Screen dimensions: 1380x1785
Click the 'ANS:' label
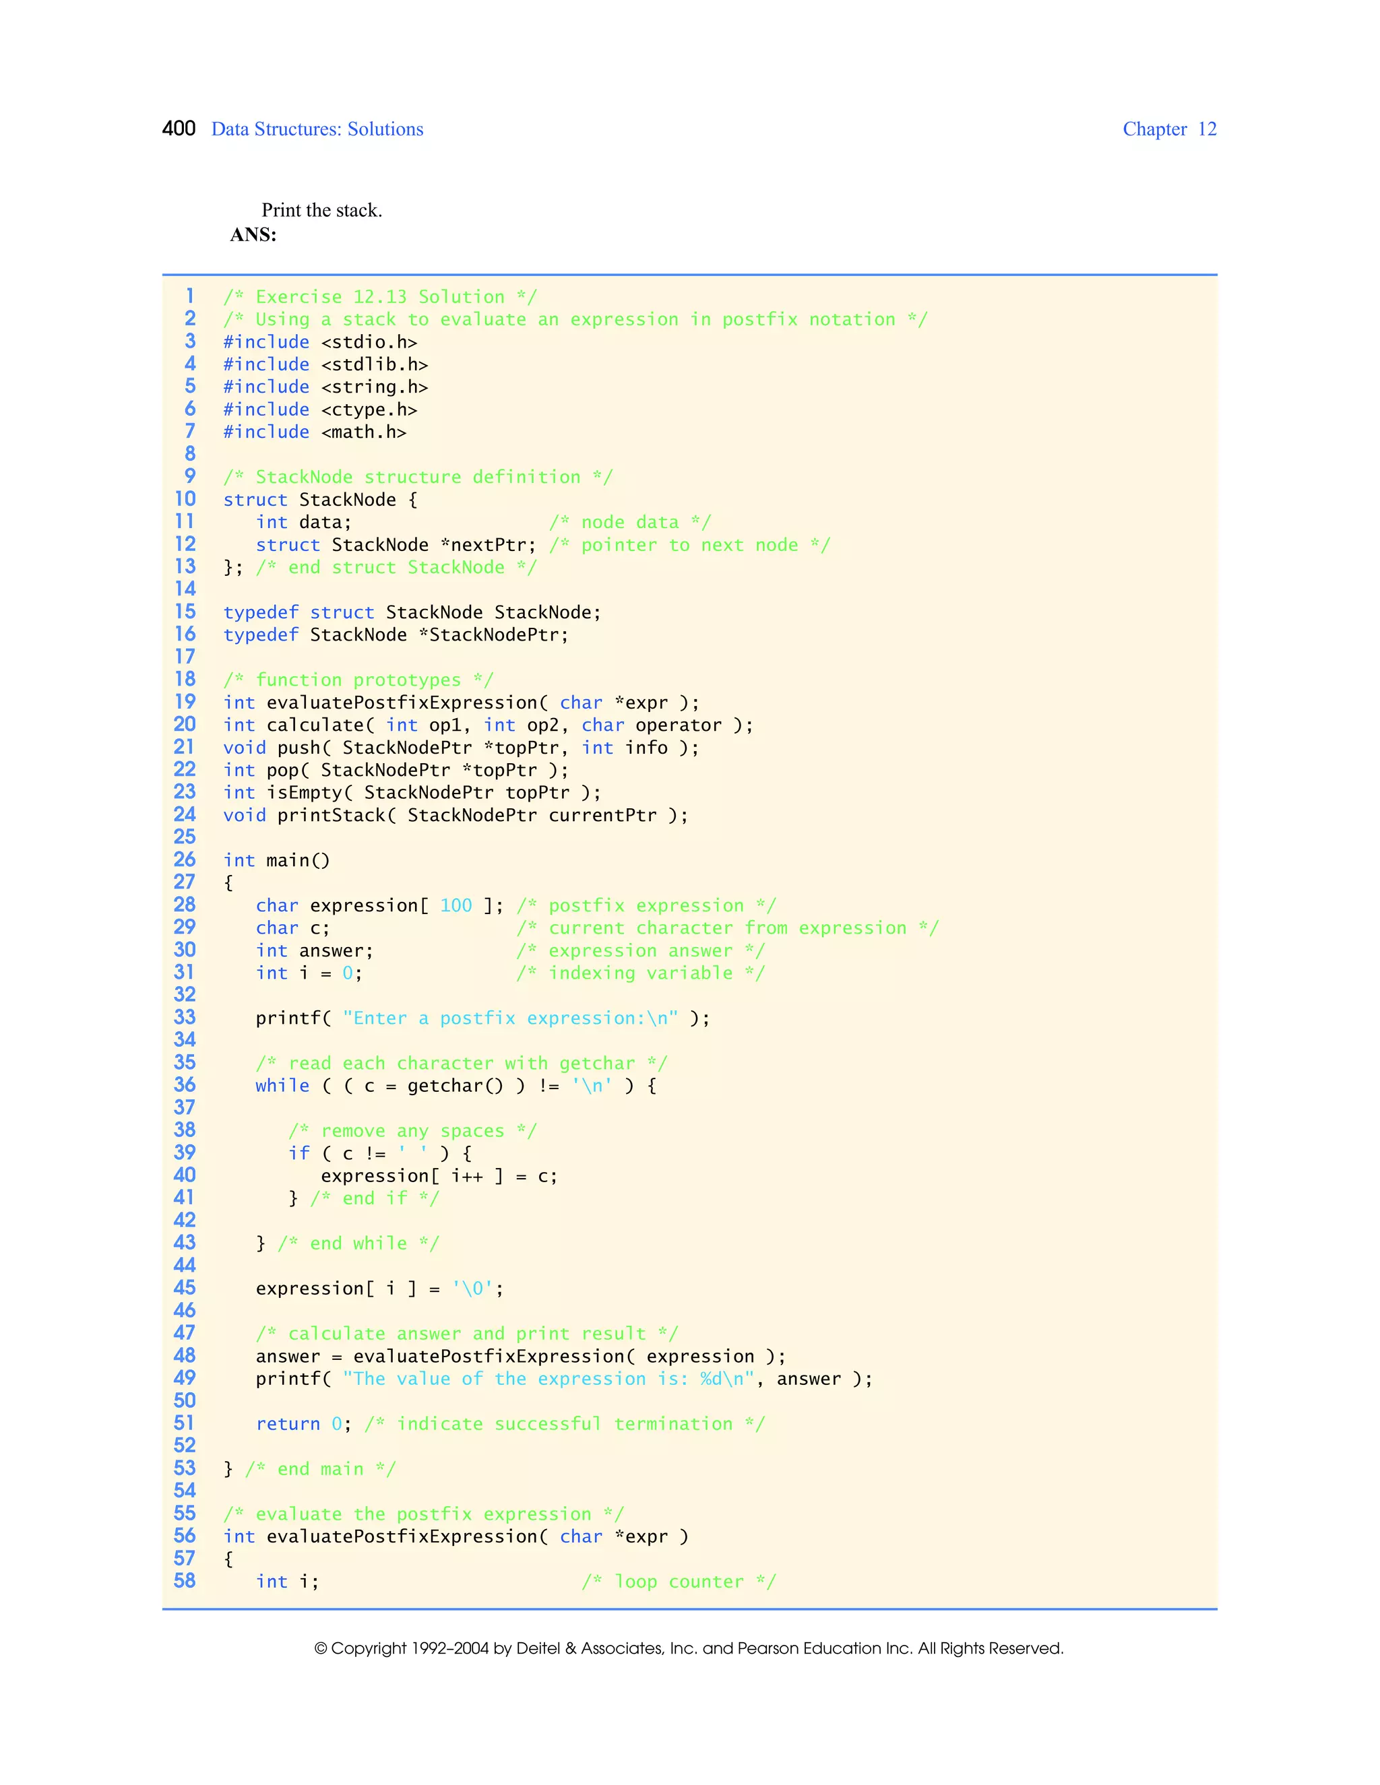[253, 234]
